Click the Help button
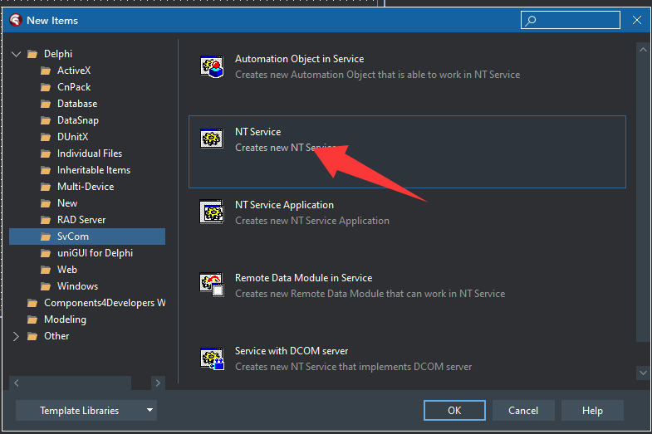The width and height of the screenshot is (652, 434). (592, 410)
